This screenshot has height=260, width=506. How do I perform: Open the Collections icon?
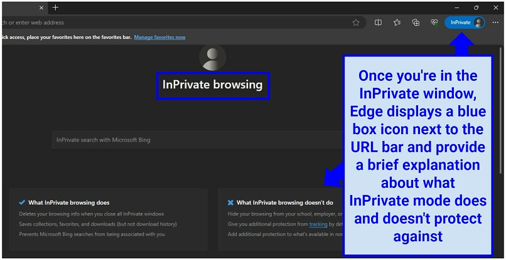416,23
